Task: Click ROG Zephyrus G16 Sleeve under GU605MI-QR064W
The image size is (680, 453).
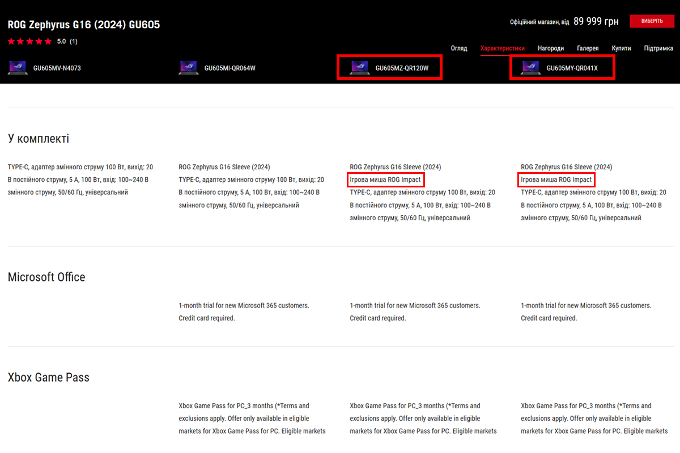Action: pos(224,167)
